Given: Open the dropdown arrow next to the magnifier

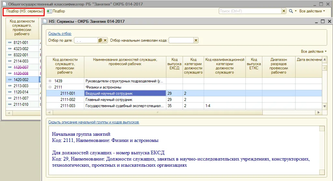Looking at the screenshot, I should tap(296, 11).
